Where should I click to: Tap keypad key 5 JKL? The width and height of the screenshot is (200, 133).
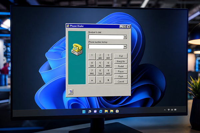[x=100, y=64]
